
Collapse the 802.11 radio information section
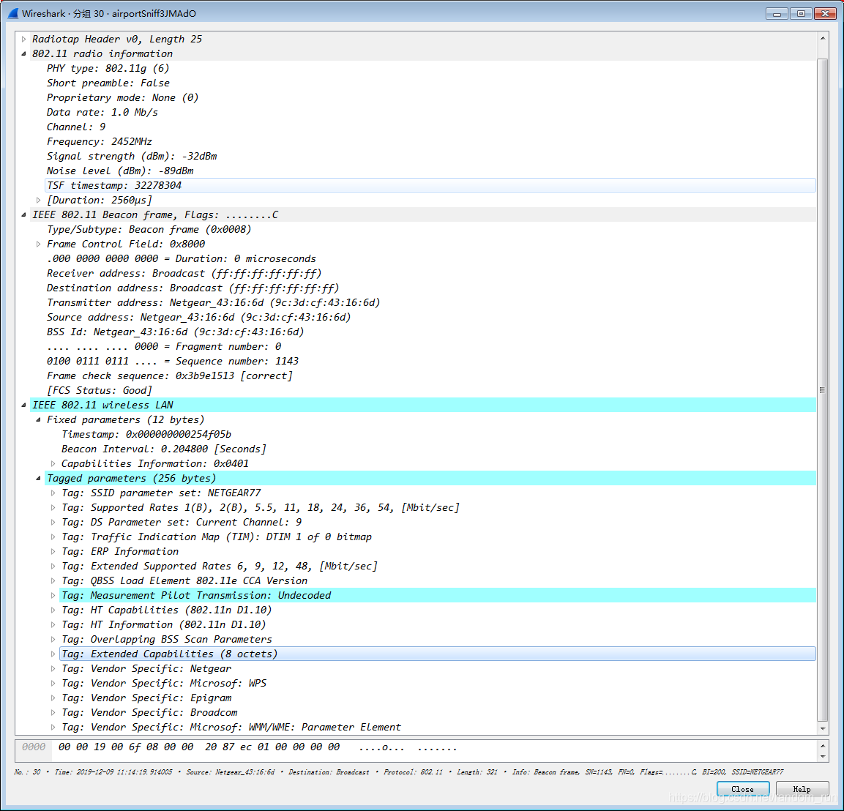coord(23,54)
